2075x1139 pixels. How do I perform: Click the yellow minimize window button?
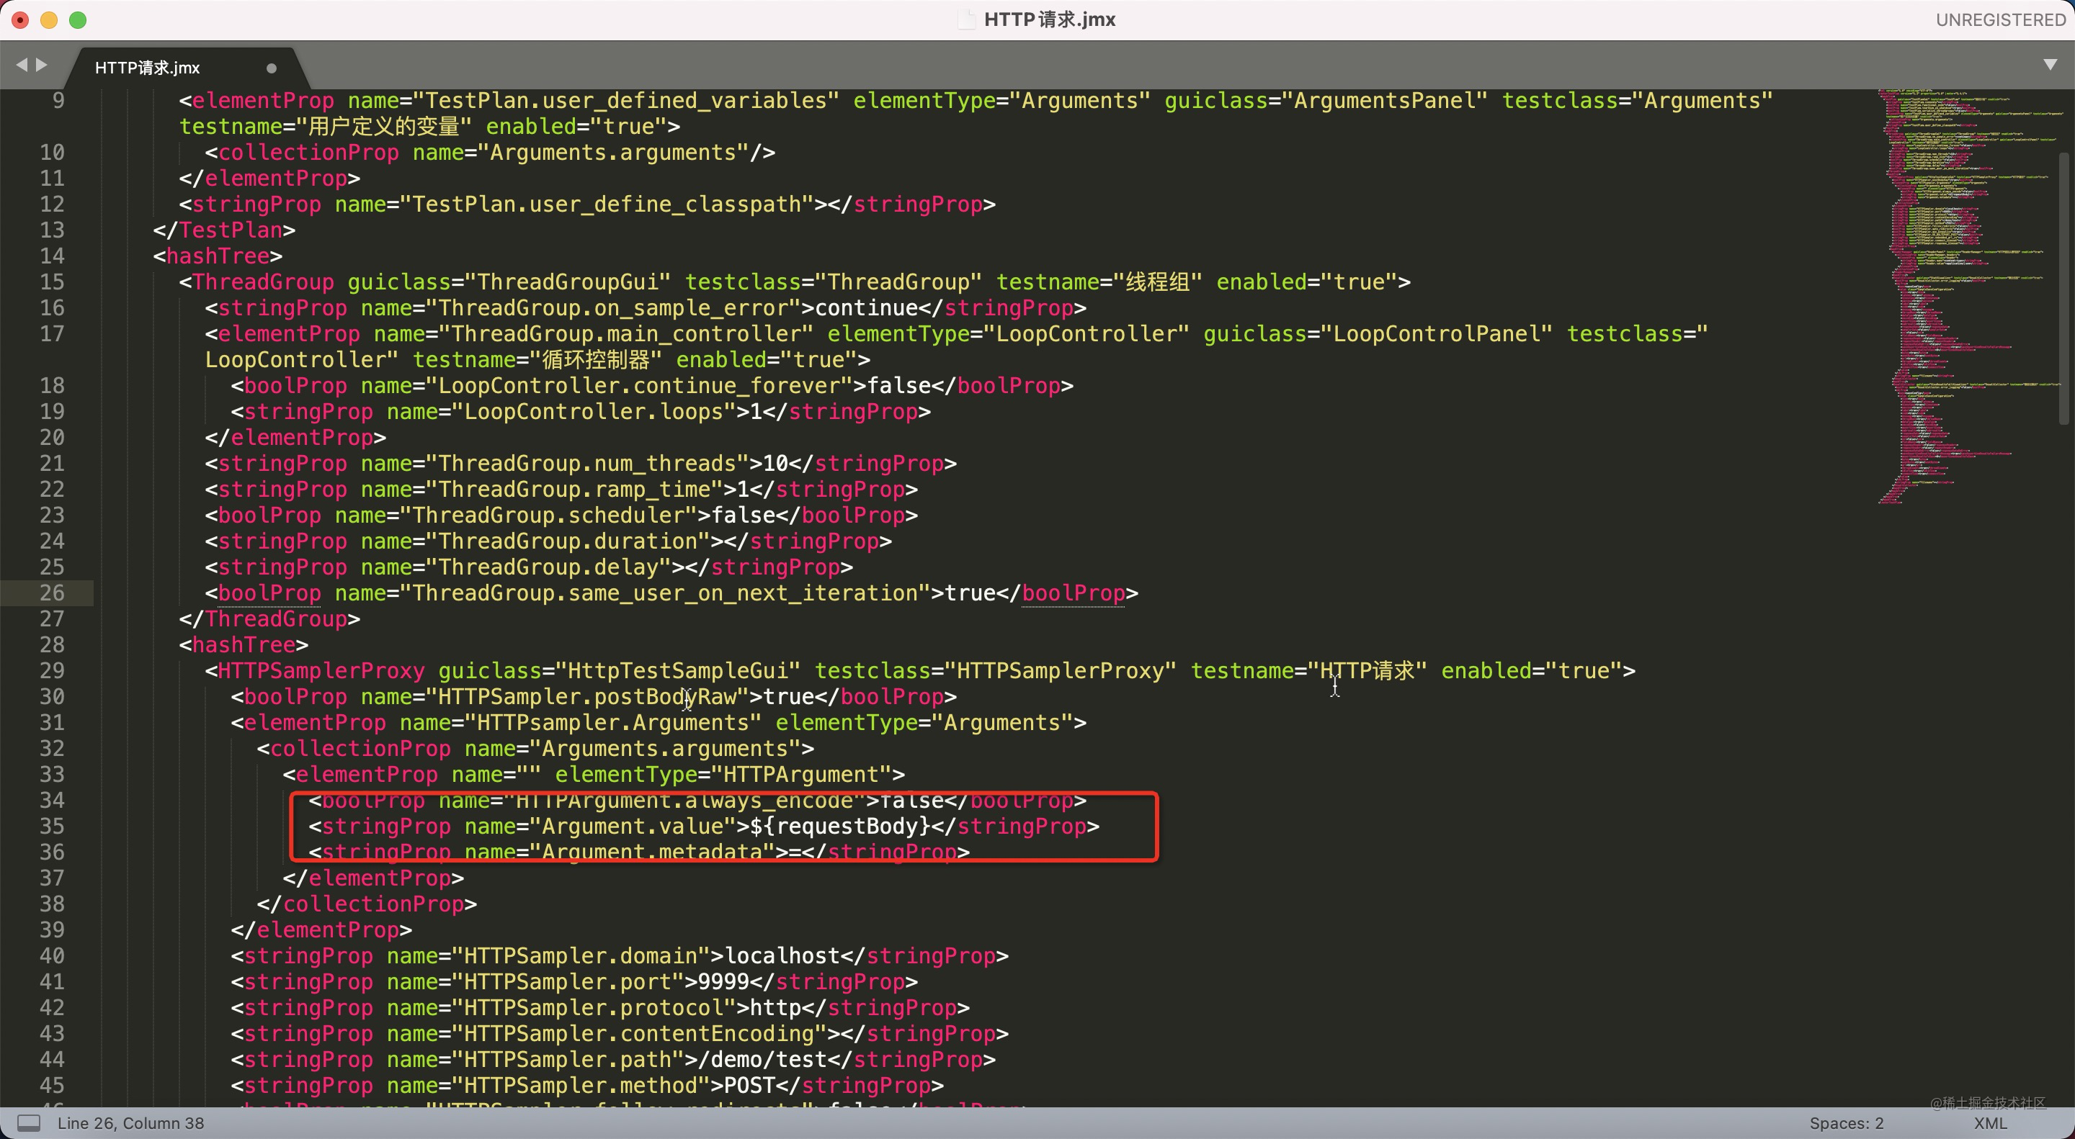tap(49, 19)
